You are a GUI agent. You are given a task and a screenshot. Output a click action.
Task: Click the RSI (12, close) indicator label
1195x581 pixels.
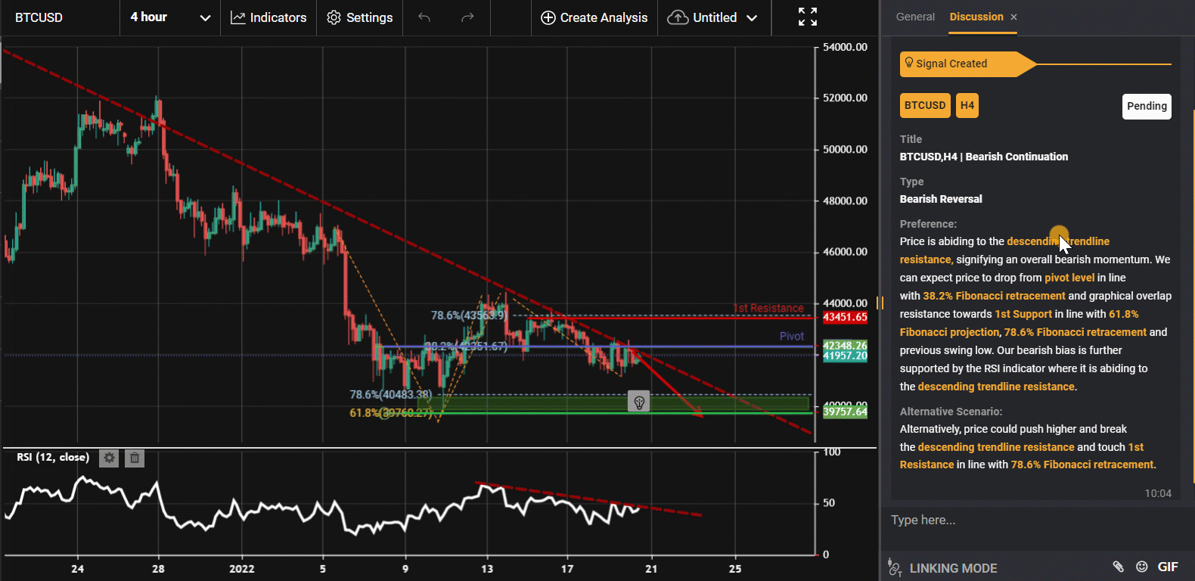tap(53, 457)
